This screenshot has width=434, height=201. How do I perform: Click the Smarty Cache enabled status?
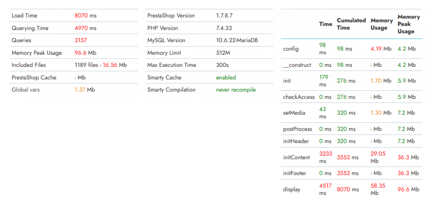226,78
